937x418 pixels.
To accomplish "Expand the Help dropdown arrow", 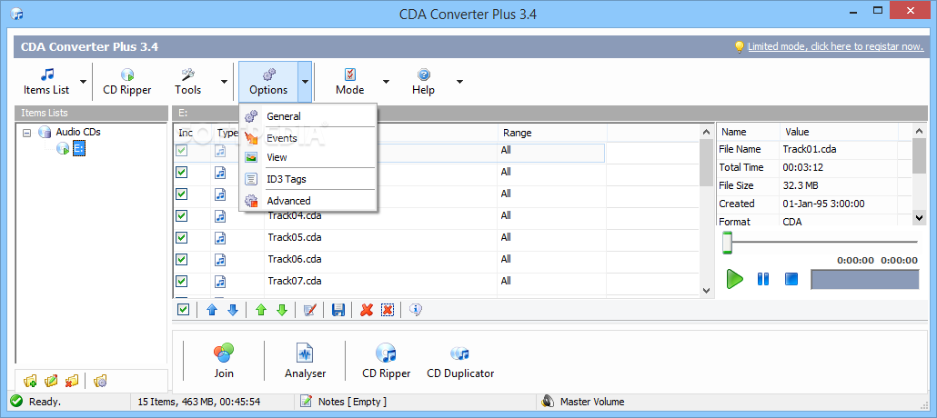I will (x=459, y=82).
